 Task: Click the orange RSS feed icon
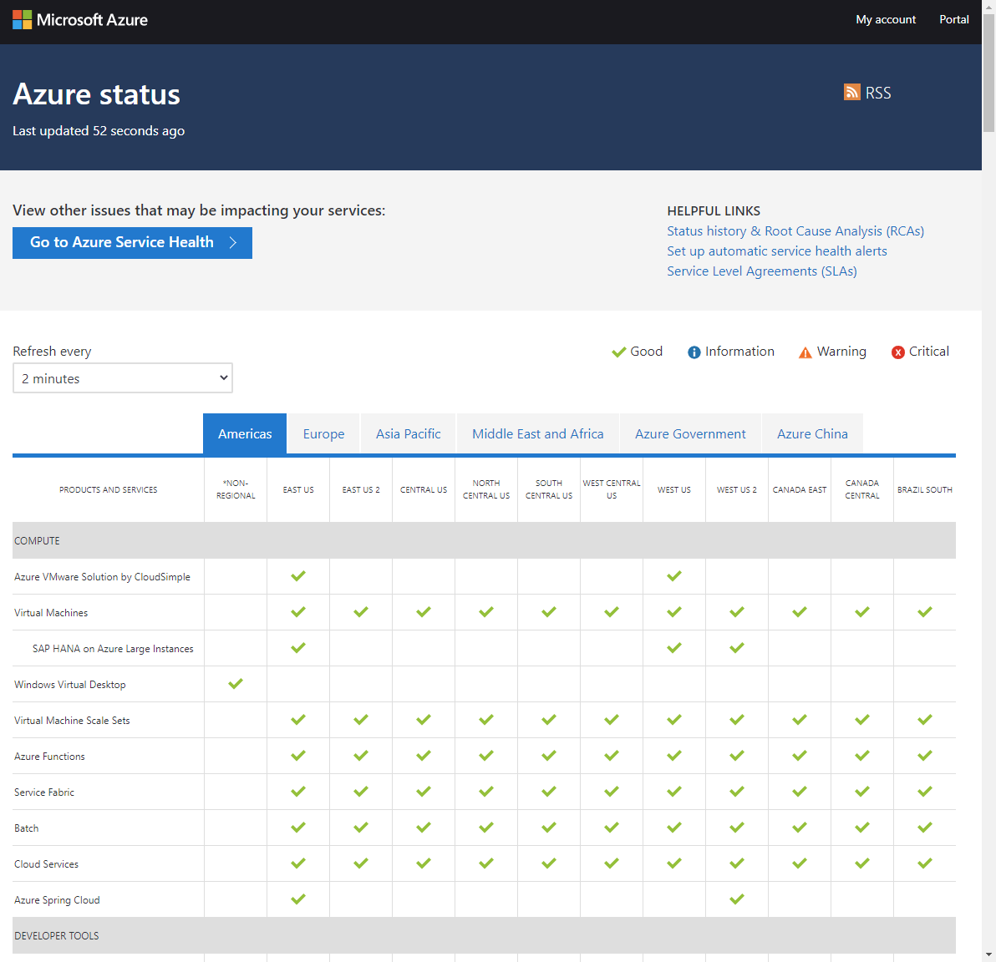point(851,92)
